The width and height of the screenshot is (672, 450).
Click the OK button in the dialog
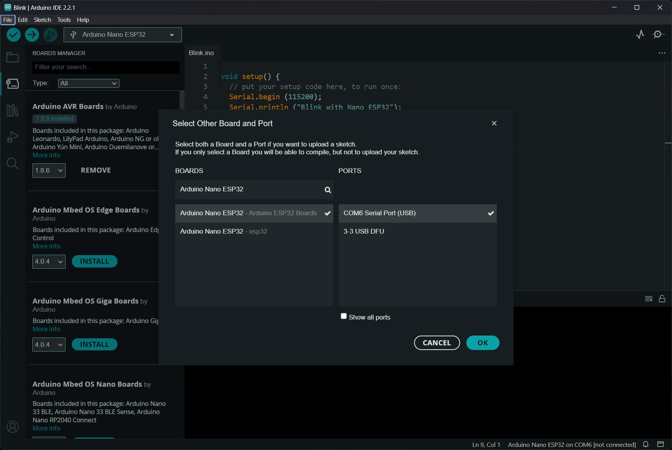click(x=483, y=343)
